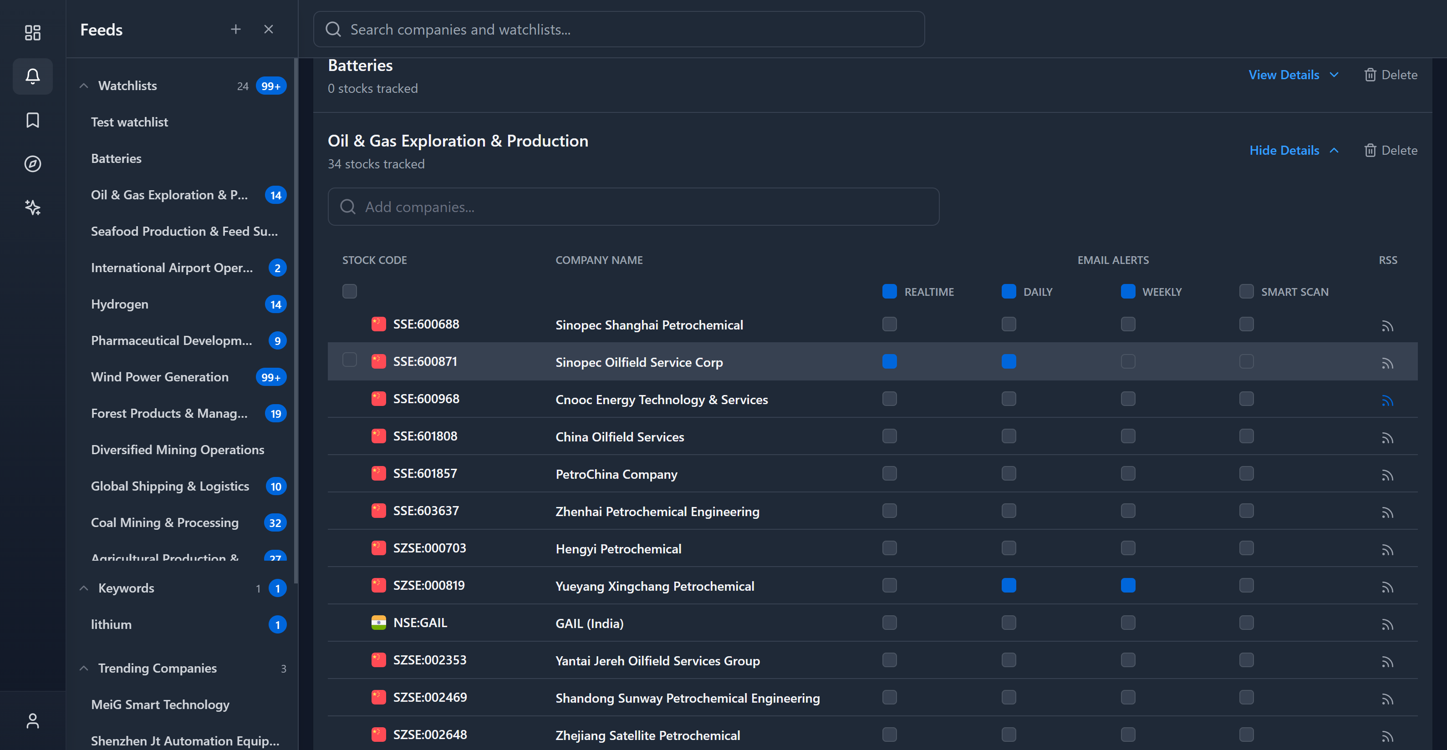
Task: Disable Daily alerts for Sinopec Oilfield Service
Action: click(1008, 361)
